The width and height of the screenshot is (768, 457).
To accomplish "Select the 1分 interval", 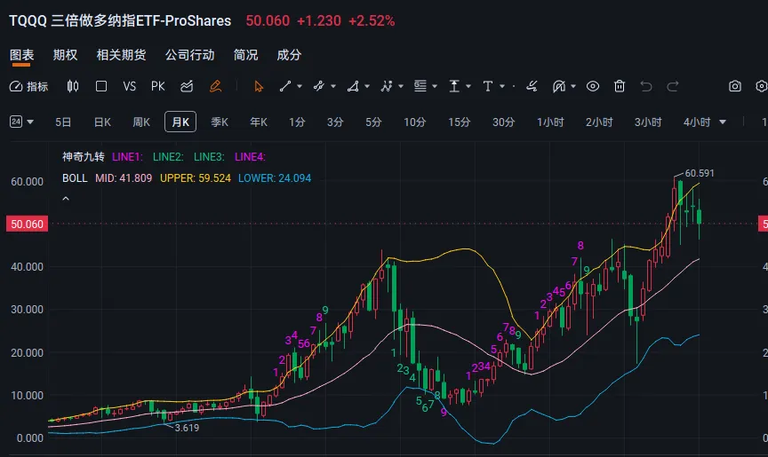I will [297, 122].
